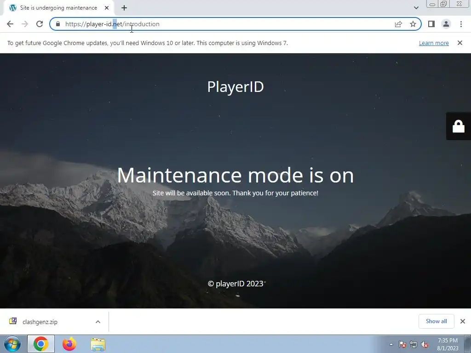
Task: Dismiss the Chrome updates notification bar
Action: point(460,43)
